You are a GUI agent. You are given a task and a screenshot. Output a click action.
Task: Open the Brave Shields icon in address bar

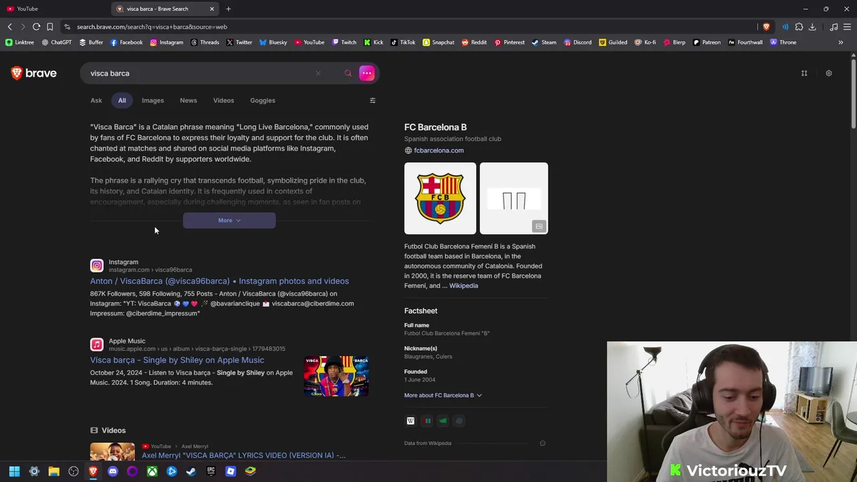coord(766,27)
